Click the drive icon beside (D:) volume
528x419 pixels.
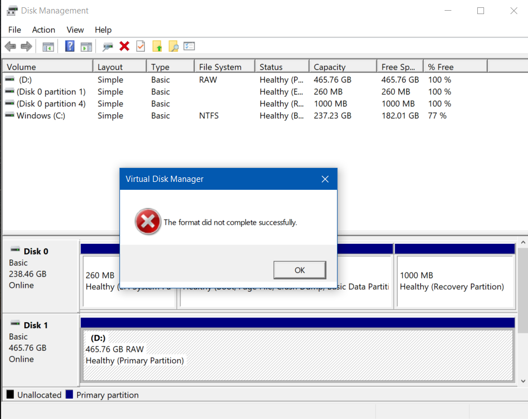click(10, 79)
